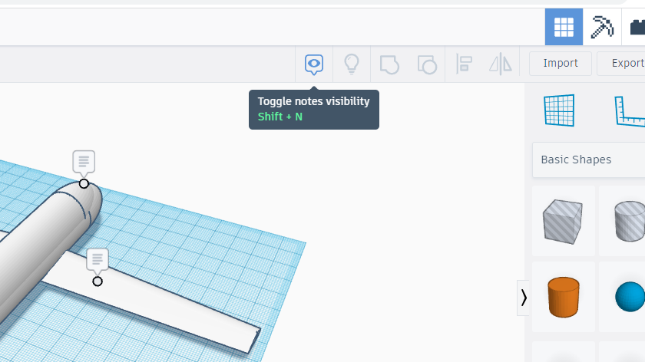Pick the striped hole box shape
This screenshot has width=645, height=362.
tap(563, 221)
